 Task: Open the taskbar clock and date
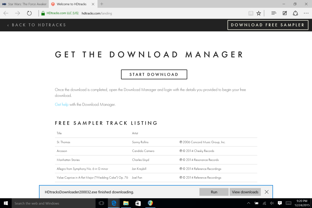click(302, 203)
